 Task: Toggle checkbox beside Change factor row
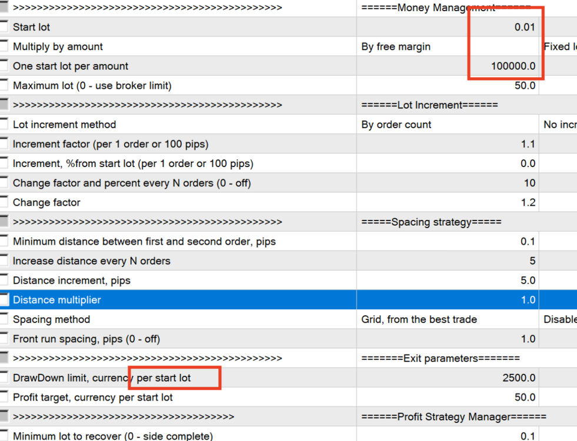(4, 202)
